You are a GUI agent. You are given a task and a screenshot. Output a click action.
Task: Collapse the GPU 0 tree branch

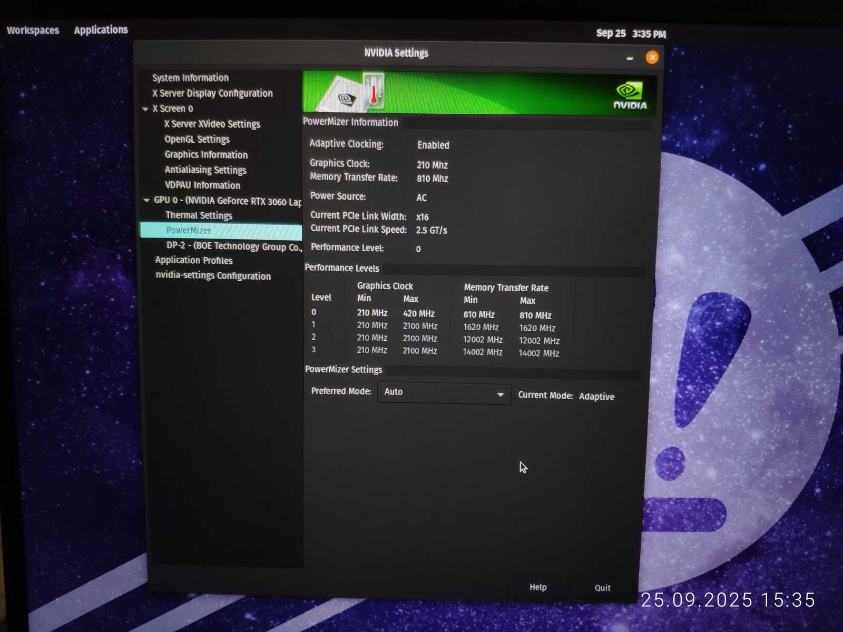click(x=146, y=201)
